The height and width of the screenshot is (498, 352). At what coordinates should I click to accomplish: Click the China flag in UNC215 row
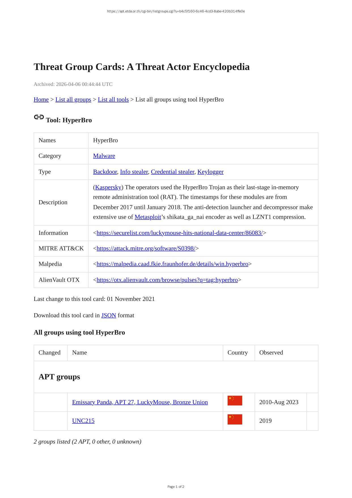(x=235, y=419)
